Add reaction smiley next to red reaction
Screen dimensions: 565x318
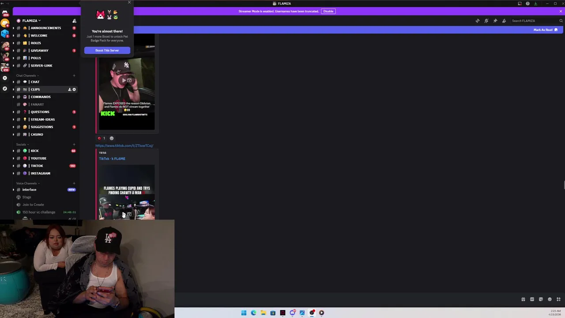(x=111, y=138)
